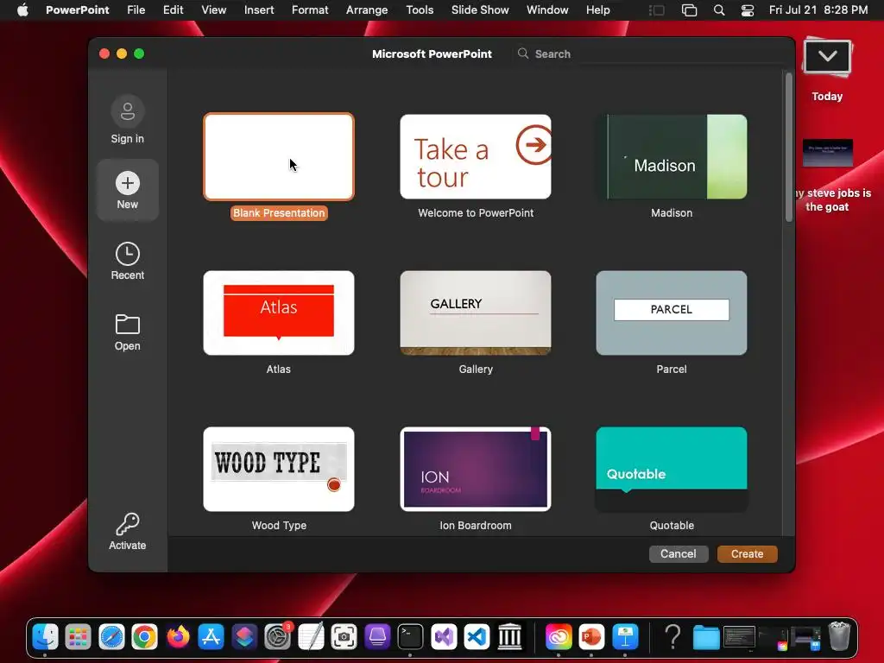The image size is (884, 663).
Task: Open TextEdit from the dock
Action: point(311,637)
